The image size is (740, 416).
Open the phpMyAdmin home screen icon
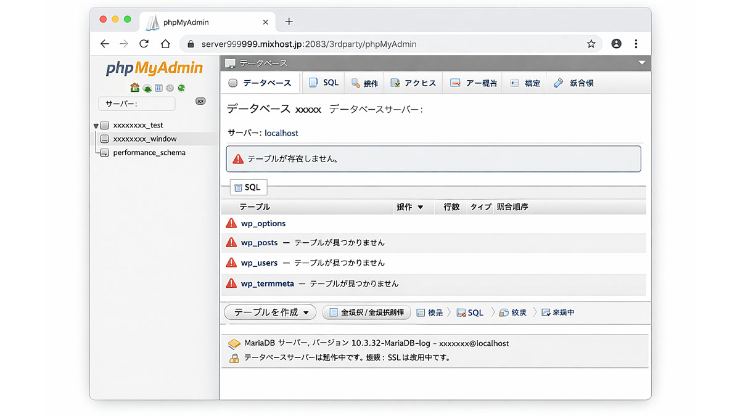134,88
